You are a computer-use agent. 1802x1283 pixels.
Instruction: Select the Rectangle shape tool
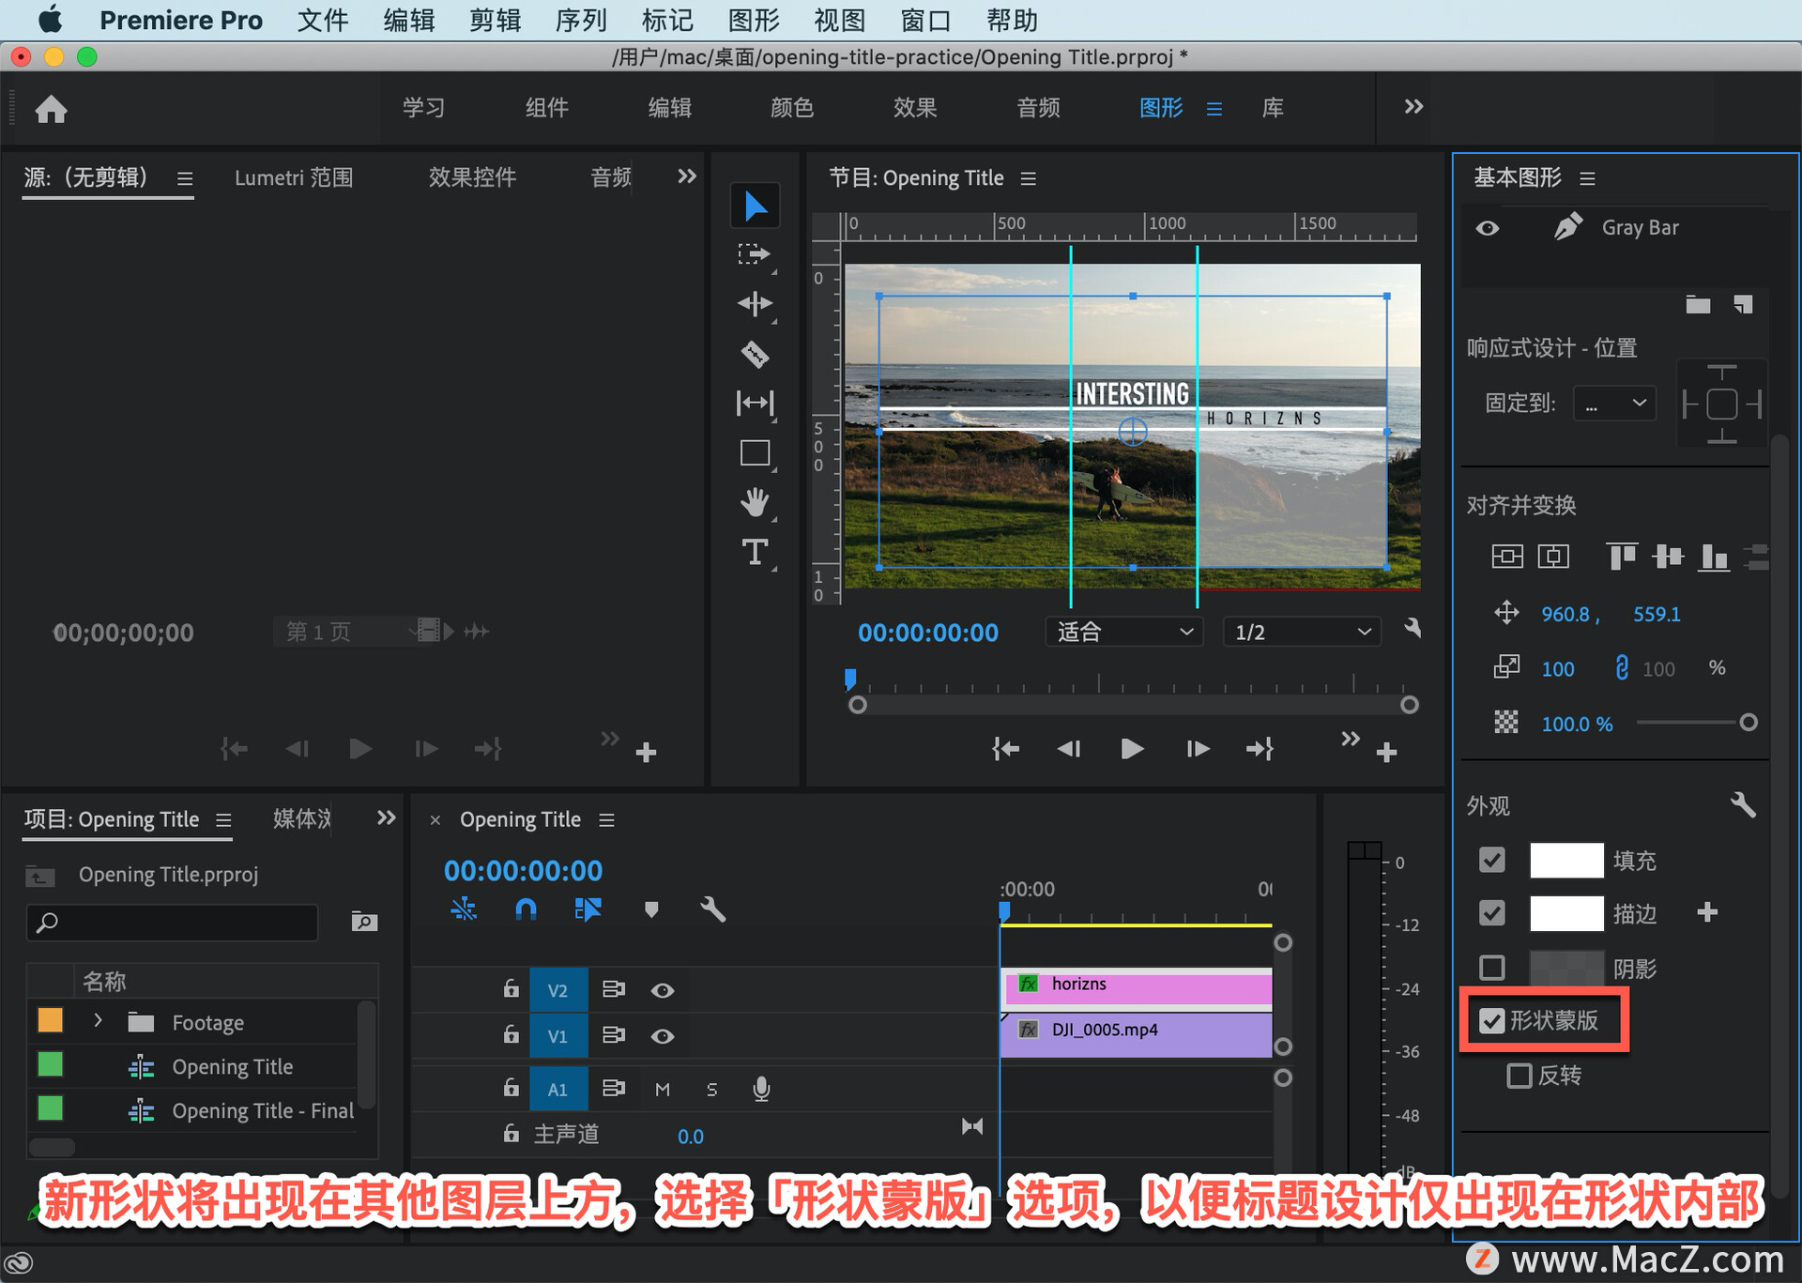point(755,453)
